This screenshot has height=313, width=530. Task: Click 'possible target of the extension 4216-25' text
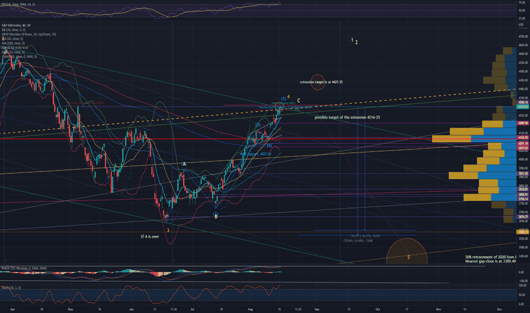(347, 117)
